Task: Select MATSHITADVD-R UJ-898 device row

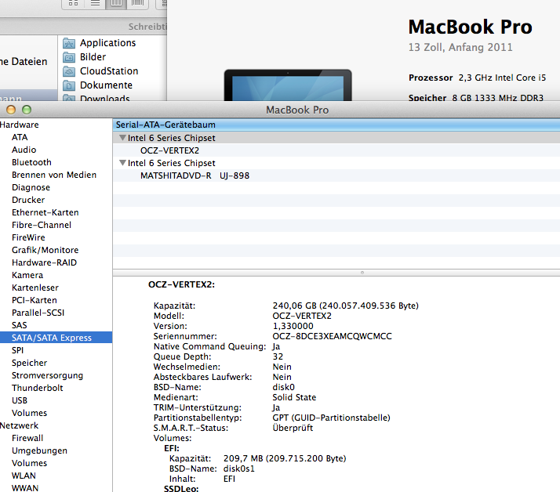Action: [x=336, y=175]
